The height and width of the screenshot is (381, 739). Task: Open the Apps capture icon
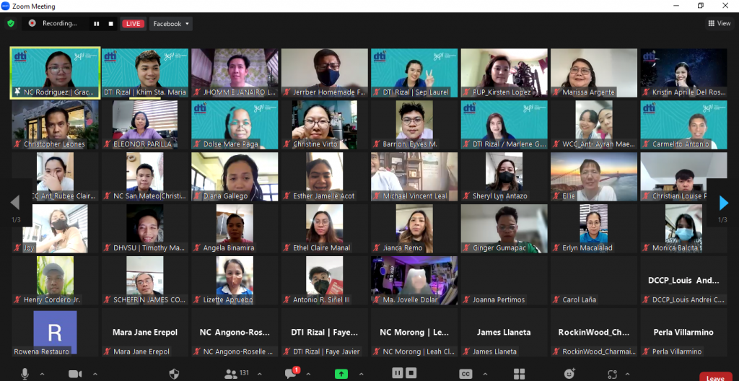tap(612, 375)
